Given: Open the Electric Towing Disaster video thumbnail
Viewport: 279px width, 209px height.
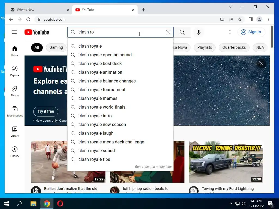Looking at the screenshot, I should (x=226, y=162).
